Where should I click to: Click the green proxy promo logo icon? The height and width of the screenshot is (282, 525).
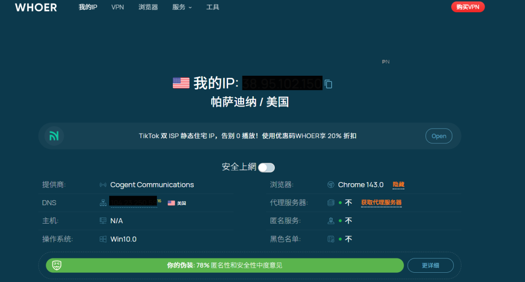pyautogui.click(x=54, y=136)
